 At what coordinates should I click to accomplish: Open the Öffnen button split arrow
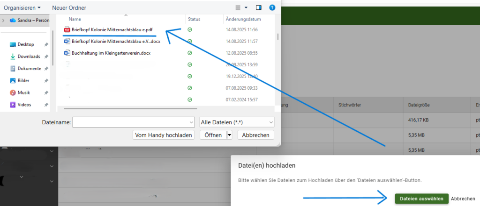pos(229,135)
